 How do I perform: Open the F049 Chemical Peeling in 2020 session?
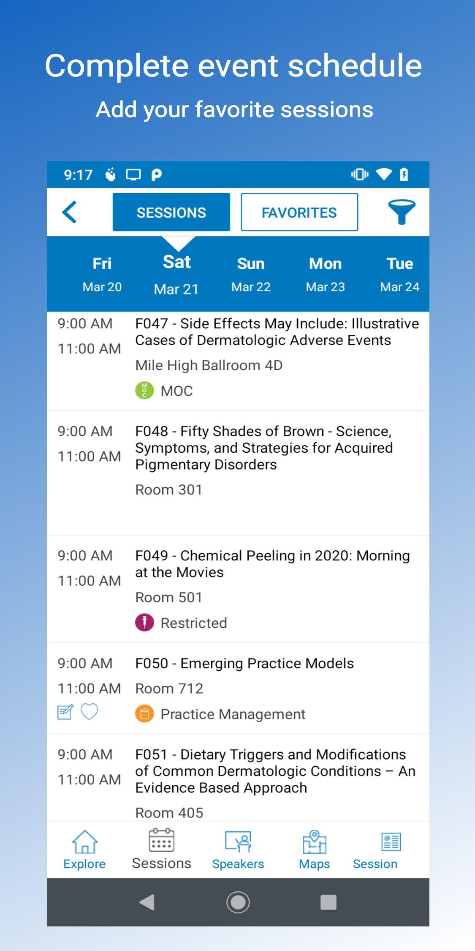click(x=238, y=589)
